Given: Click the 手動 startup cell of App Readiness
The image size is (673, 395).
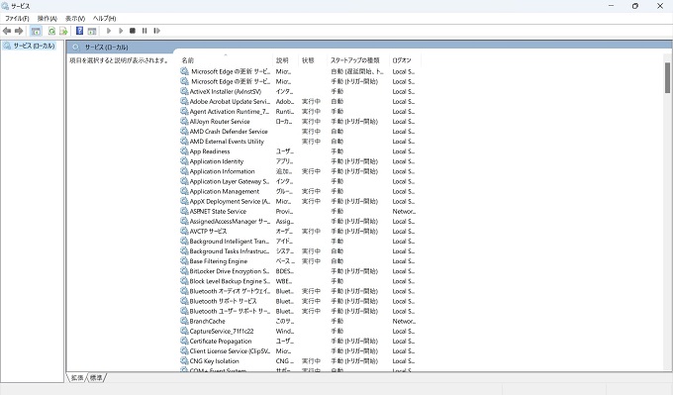Looking at the screenshot, I should click(336, 151).
